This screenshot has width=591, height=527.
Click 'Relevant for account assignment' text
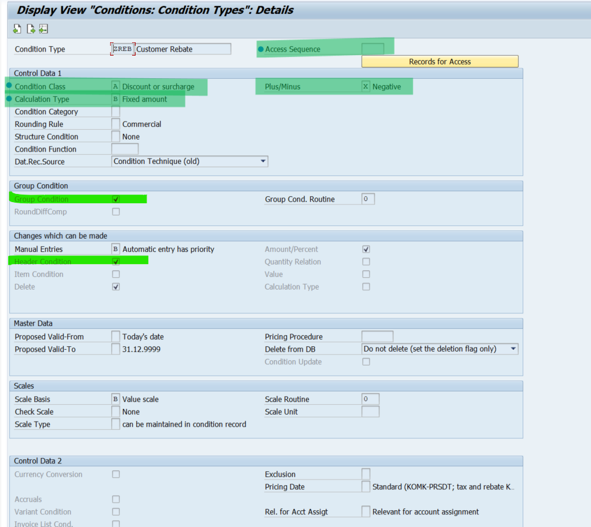click(425, 511)
